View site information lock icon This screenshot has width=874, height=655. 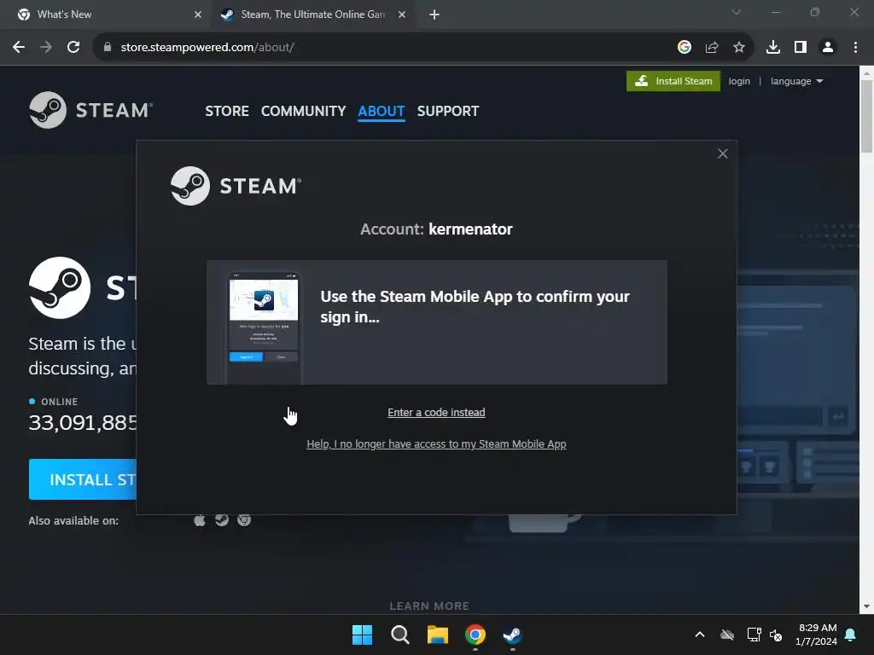[108, 48]
